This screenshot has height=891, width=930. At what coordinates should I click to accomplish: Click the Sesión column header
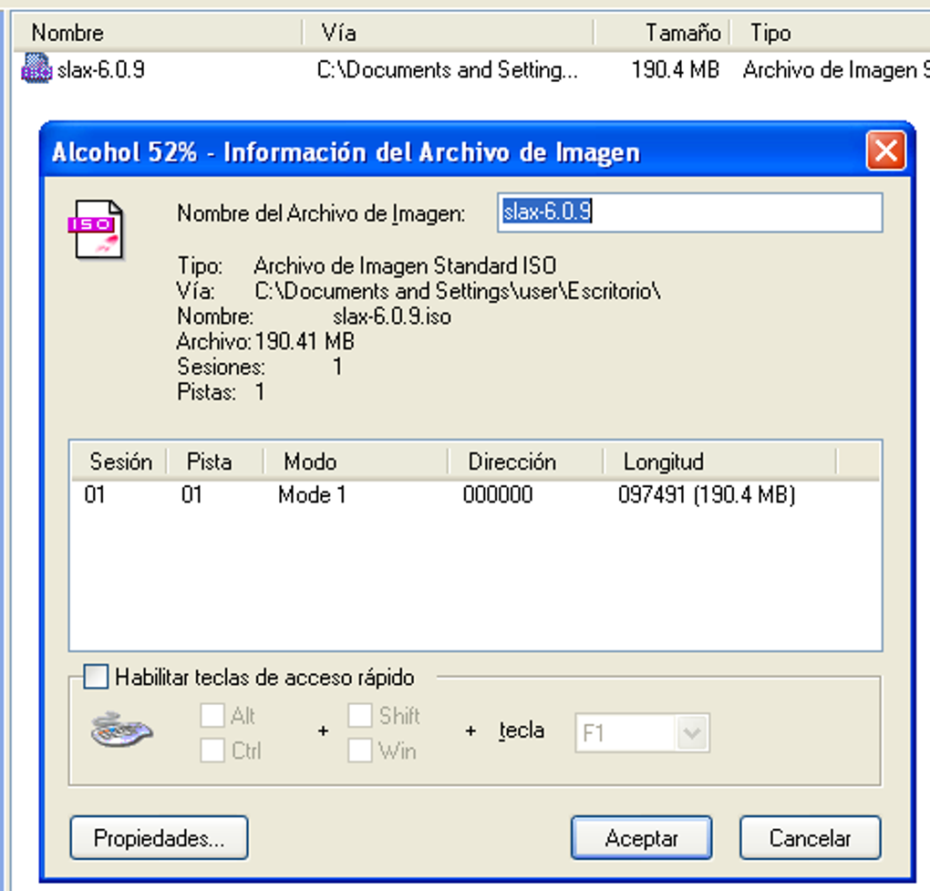click(119, 461)
